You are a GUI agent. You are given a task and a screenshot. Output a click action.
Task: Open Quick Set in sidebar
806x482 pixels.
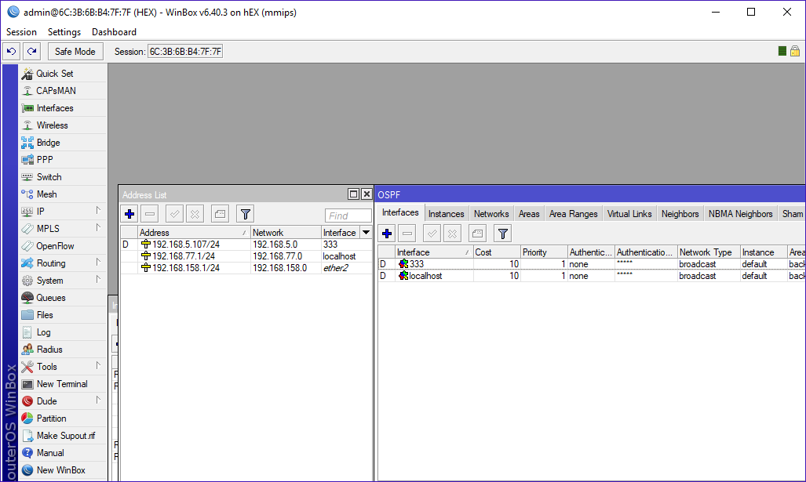(63, 74)
